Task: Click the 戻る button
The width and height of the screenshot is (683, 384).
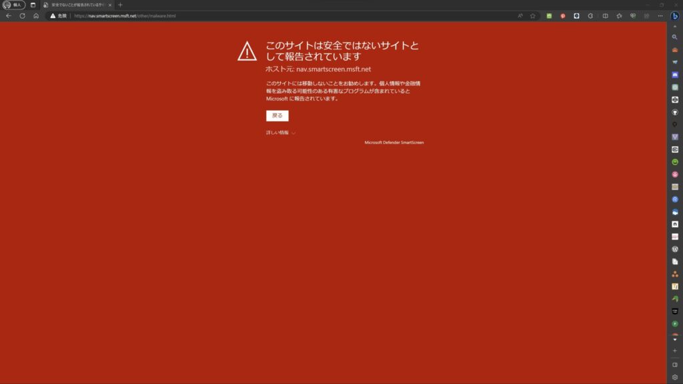Action: [x=277, y=116]
